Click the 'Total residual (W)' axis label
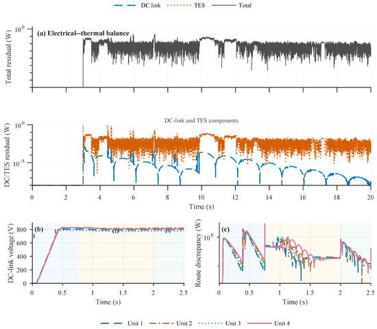Screen dimensions: 377x329 pyautogui.click(x=8, y=57)
